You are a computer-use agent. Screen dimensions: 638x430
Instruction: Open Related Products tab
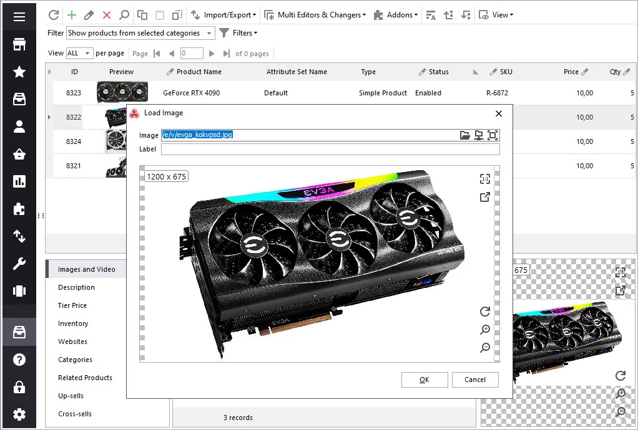[85, 378]
